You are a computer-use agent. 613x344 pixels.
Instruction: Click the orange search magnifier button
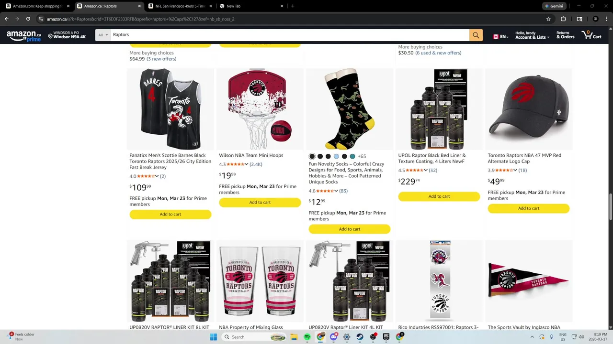(476, 35)
